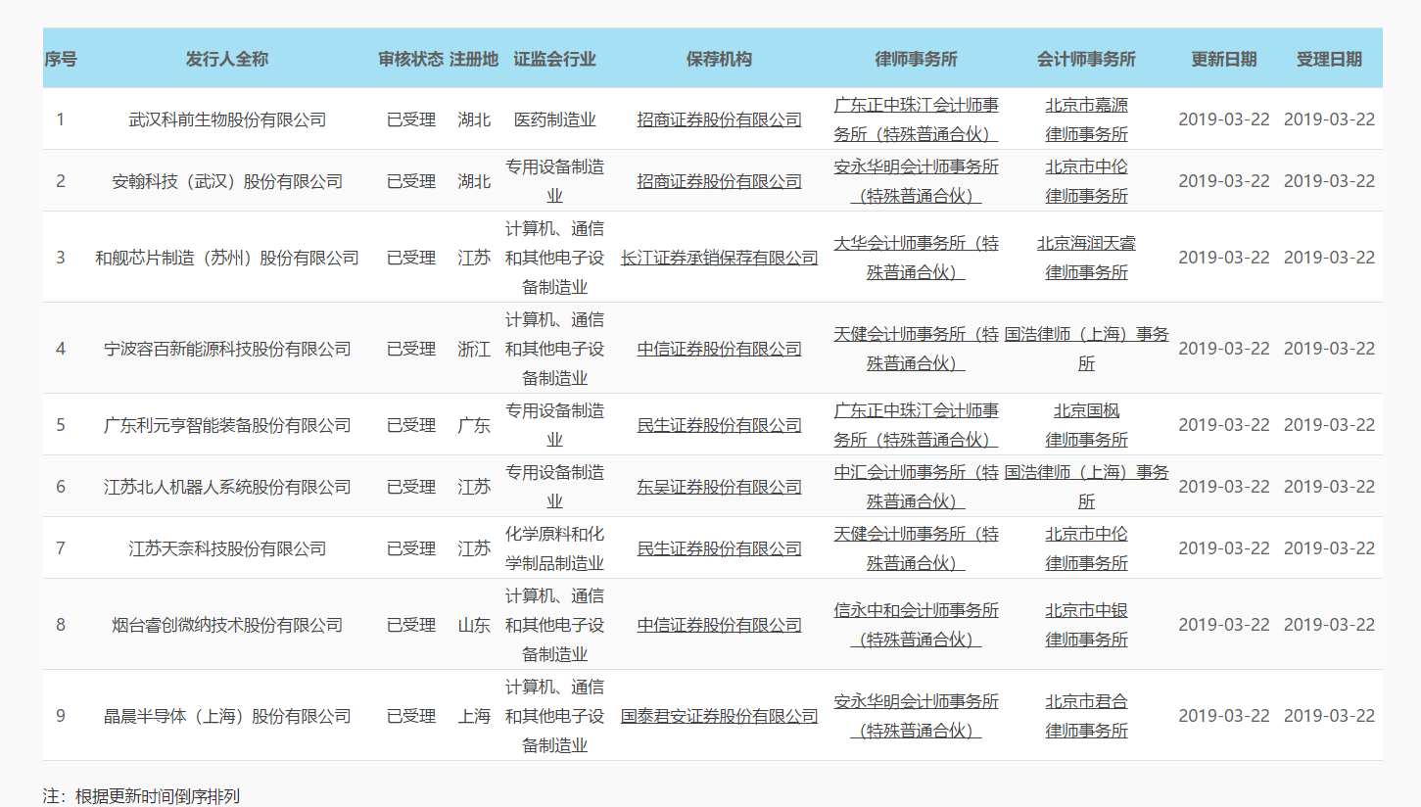This screenshot has width=1421, height=807.
Task: Click the 审核状态 column header
Action: 411,59
